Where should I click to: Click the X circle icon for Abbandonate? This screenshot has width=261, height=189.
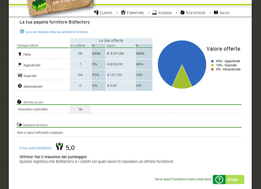point(20,86)
